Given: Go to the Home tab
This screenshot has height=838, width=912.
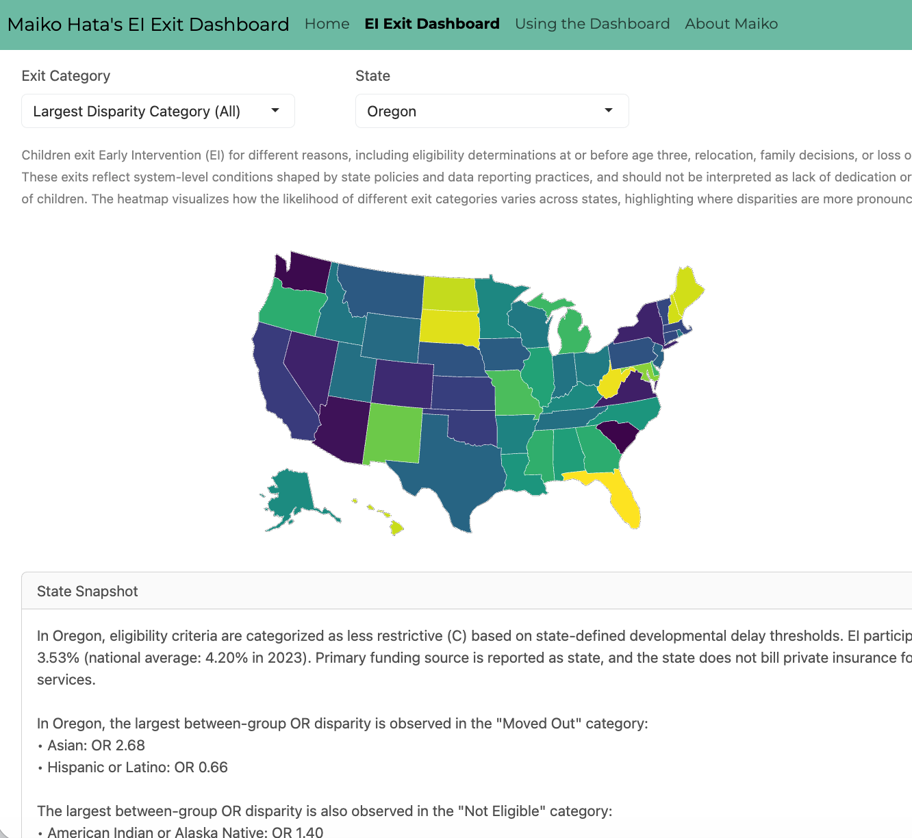Looking at the screenshot, I should (x=327, y=24).
